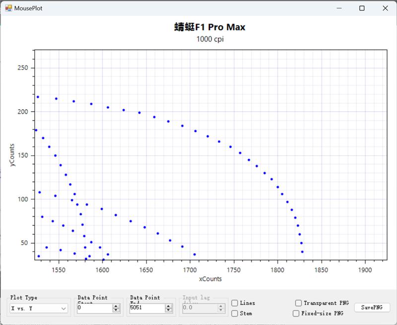
Task: Click the Data Point Start input field
Action: pos(94,308)
